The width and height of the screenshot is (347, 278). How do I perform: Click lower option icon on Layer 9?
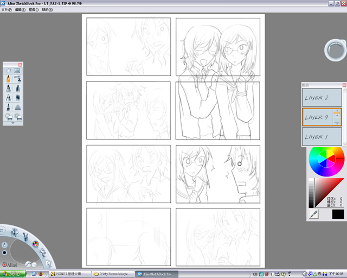337,122
